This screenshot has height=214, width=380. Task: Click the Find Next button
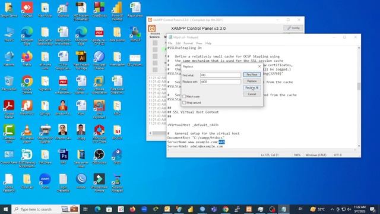(252, 74)
